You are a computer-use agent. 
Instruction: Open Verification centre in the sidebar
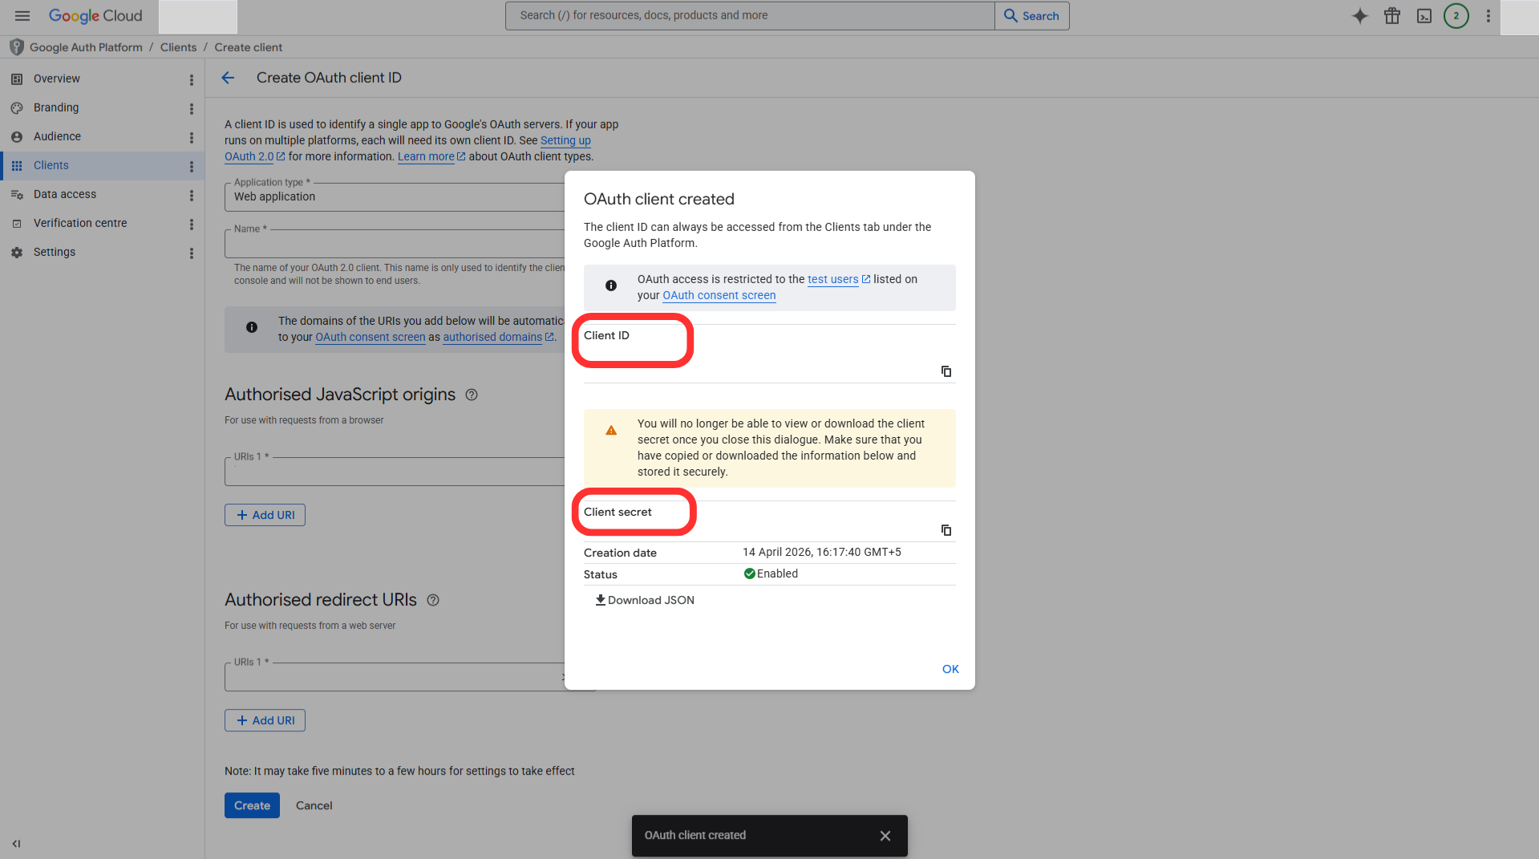point(80,223)
